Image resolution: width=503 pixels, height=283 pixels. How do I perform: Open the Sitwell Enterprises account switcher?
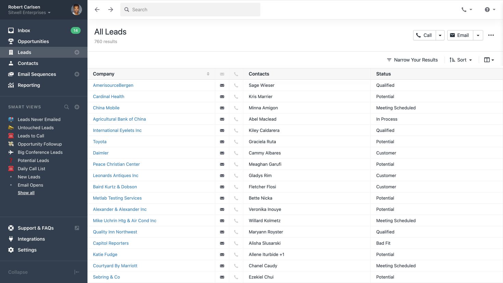tap(29, 12)
